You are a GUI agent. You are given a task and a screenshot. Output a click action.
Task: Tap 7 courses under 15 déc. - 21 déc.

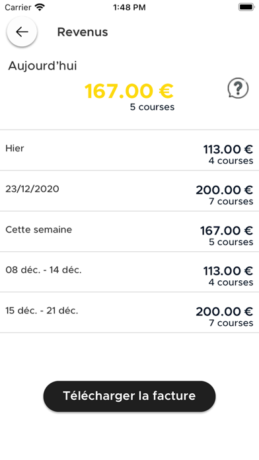(231, 323)
